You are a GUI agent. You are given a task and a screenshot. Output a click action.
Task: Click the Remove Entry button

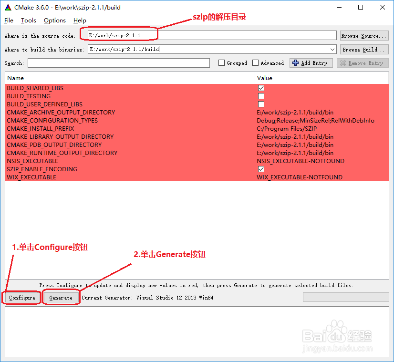click(x=363, y=63)
